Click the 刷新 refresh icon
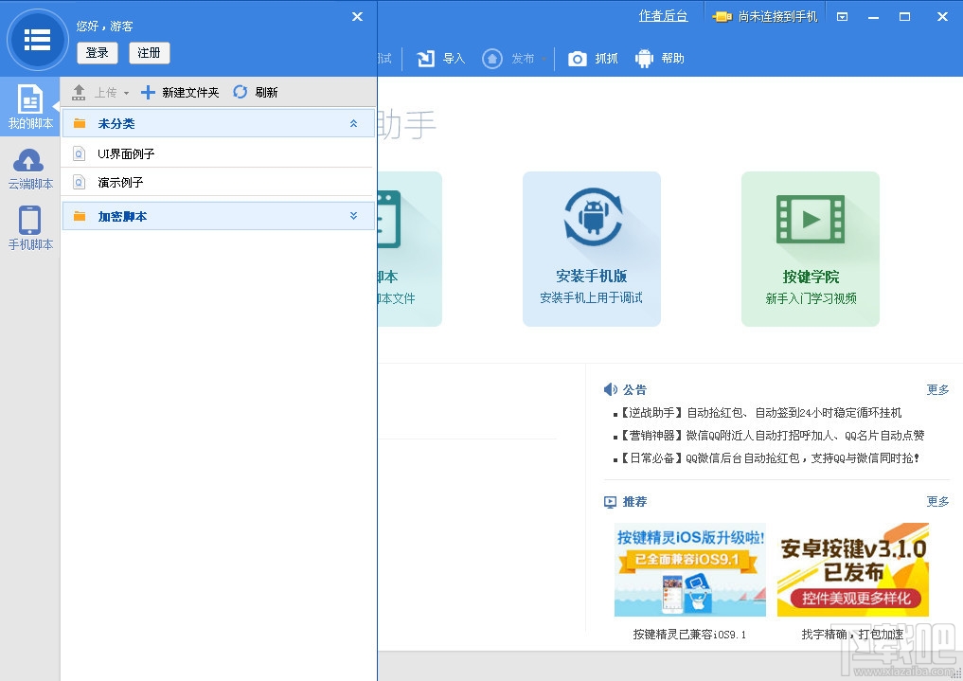This screenshot has width=963, height=681. tap(240, 92)
